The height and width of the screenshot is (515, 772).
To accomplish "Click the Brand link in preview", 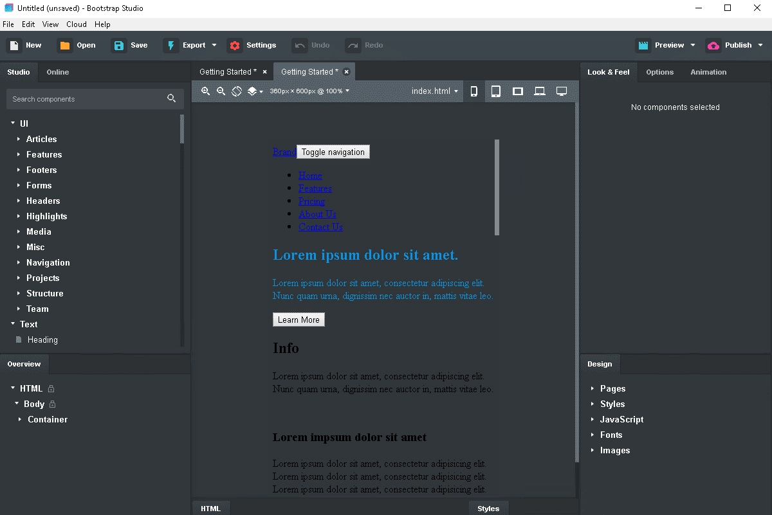I will point(284,152).
